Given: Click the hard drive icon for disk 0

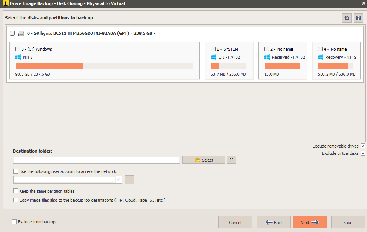Looking at the screenshot, I should tap(21, 33).
